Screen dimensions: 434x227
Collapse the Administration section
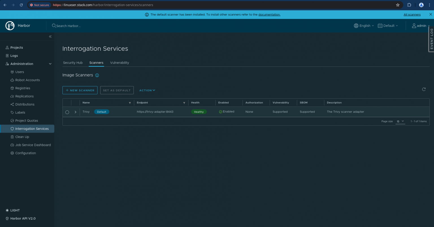click(50, 64)
